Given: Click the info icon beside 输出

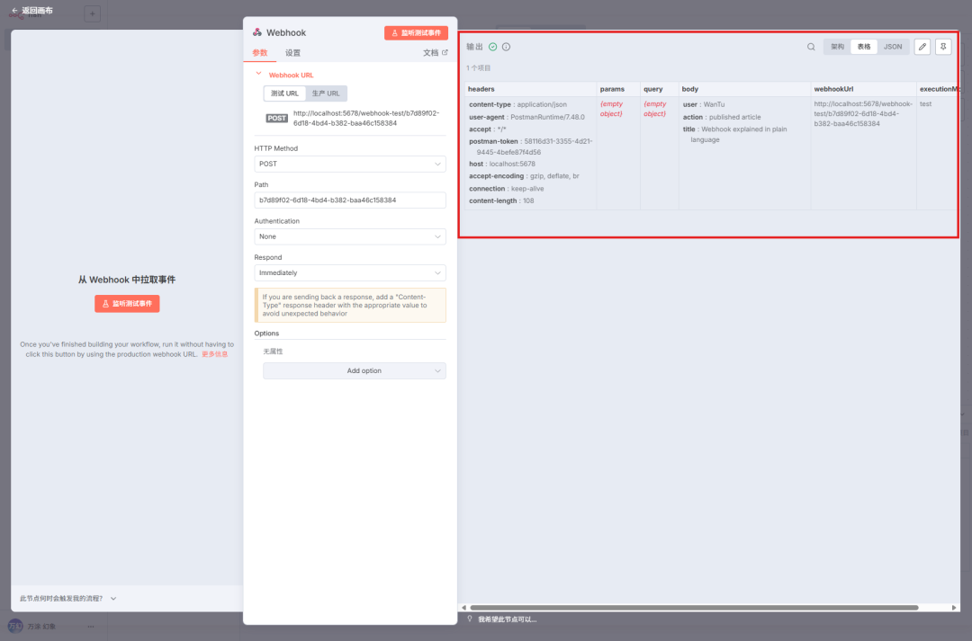Looking at the screenshot, I should coord(506,47).
